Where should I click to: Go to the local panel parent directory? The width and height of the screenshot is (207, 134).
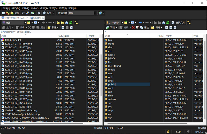(58, 23)
